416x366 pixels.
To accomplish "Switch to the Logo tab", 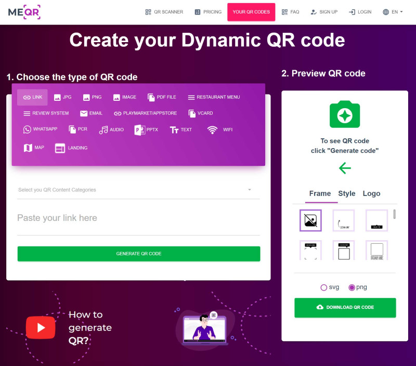I will point(371,193).
